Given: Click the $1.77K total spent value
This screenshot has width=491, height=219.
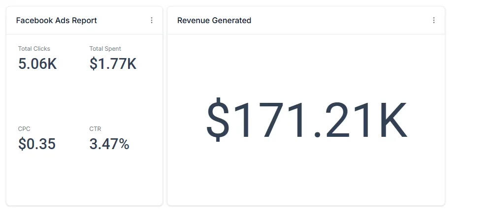Looking at the screenshot, I should [113, 64].
